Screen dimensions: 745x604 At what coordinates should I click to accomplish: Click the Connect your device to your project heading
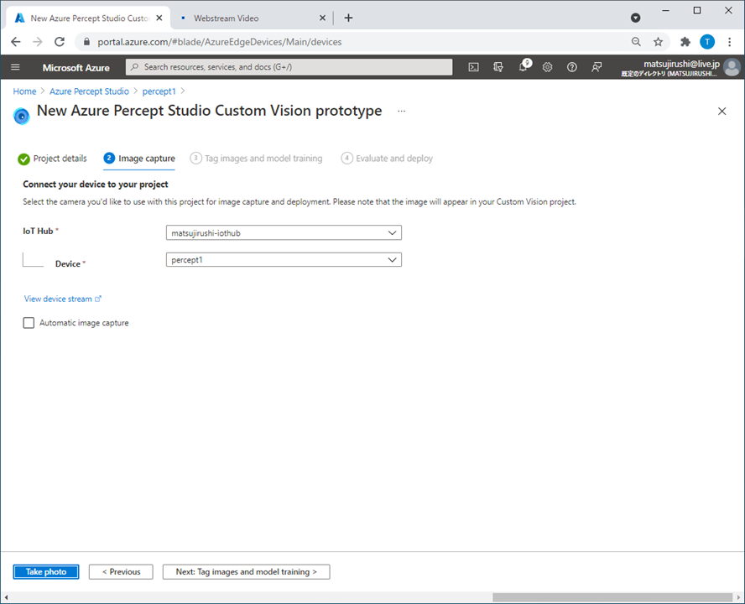coord(96,185)
